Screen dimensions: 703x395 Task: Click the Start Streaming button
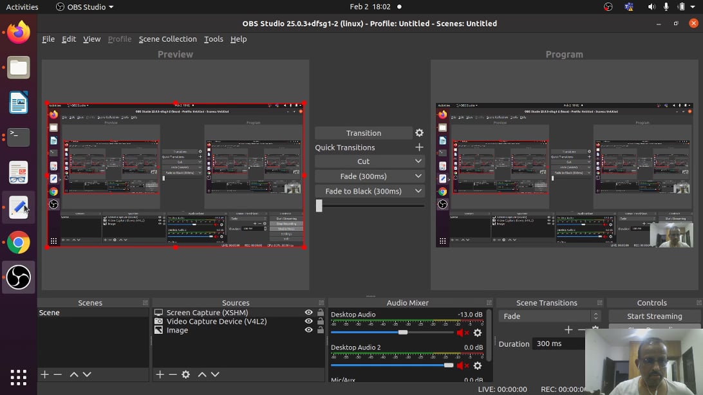tap(655, 316)
